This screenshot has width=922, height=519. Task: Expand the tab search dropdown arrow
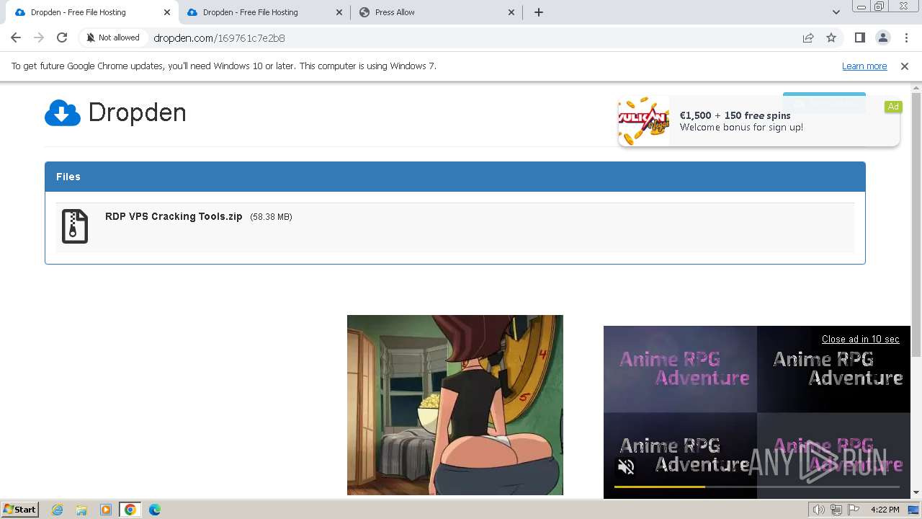pyautogui.click(x=836, y=12)
